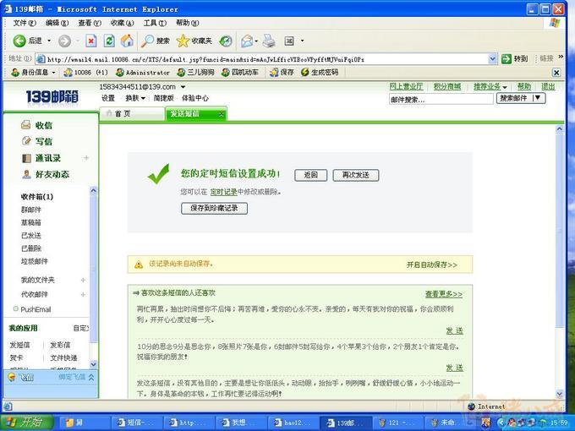
Task: Open the 查看 menu
Action: 90,23
